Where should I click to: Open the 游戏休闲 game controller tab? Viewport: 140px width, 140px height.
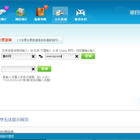point(80,15)
